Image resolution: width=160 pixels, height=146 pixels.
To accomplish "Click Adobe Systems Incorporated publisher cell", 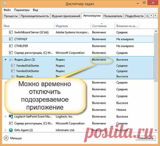I will [x=72, y=32].
